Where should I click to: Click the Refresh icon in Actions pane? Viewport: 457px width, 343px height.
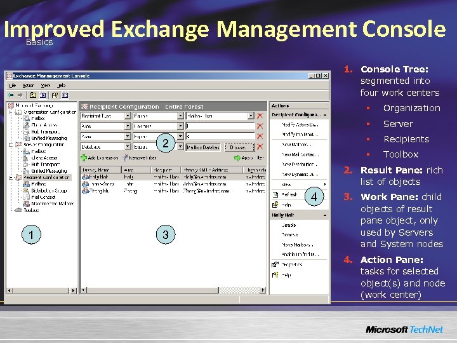[275, 194]
